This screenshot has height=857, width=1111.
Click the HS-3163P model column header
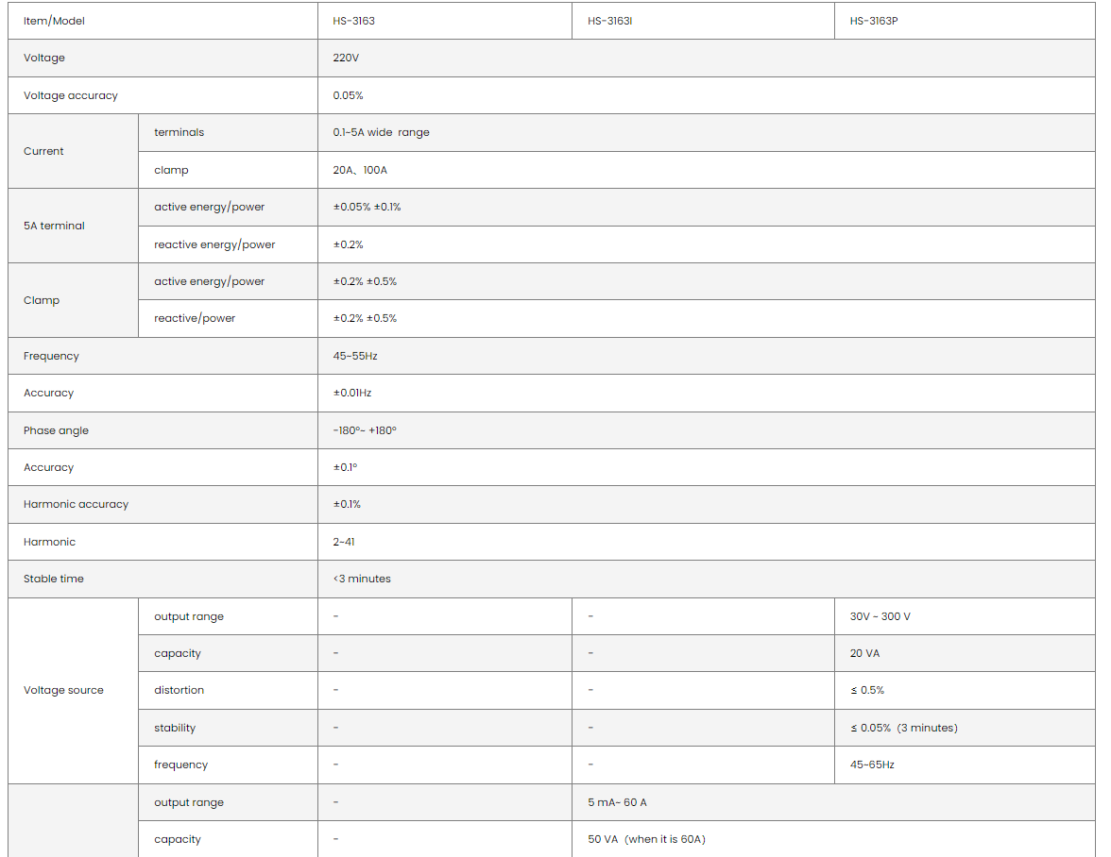coord(873,21)
